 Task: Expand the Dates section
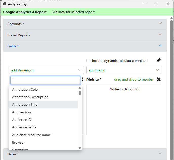point(160,154)
